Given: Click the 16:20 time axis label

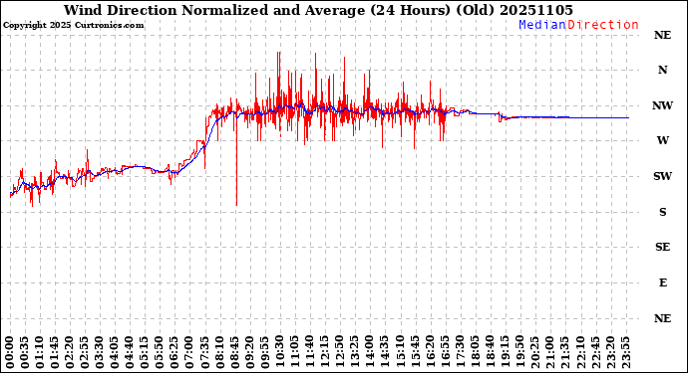Looking at the screenshot, I should [x=430, y=353].
